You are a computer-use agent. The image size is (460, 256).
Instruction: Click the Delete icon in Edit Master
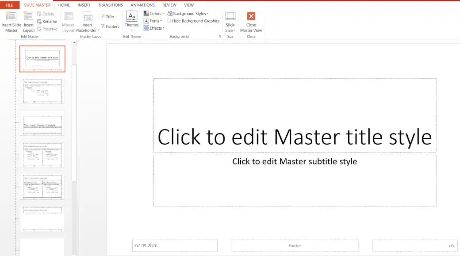click(x=39, y=14)
